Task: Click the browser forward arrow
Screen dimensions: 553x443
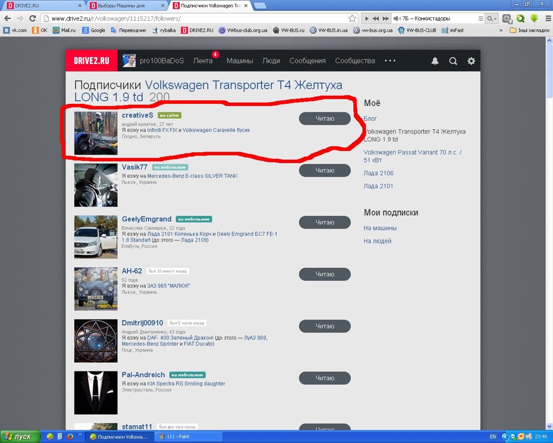Action: [20, 18]
